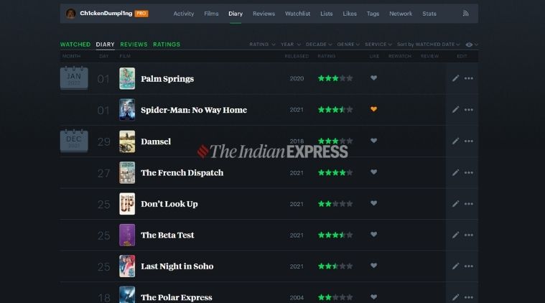Screen dimensions: 545x303
Task: Open more options for Palm Springs
Action: (x=469, y=78)
